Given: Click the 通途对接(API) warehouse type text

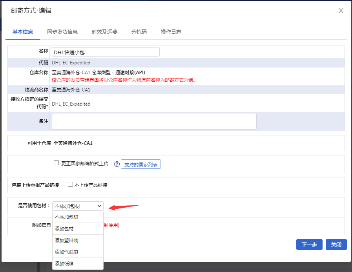Looking at the screenshot, I should pos(130,73).
